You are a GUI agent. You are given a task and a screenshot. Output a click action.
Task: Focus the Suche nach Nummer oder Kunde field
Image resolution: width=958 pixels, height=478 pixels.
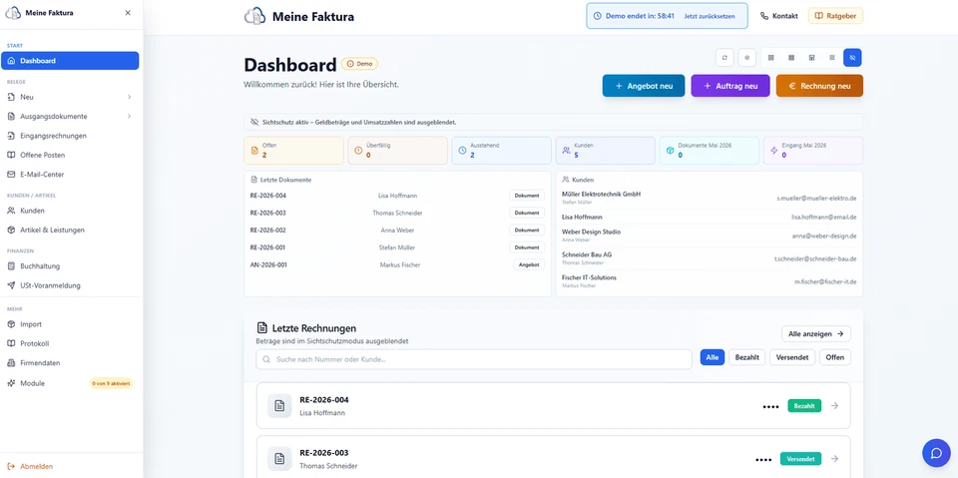tap(473, 359)
